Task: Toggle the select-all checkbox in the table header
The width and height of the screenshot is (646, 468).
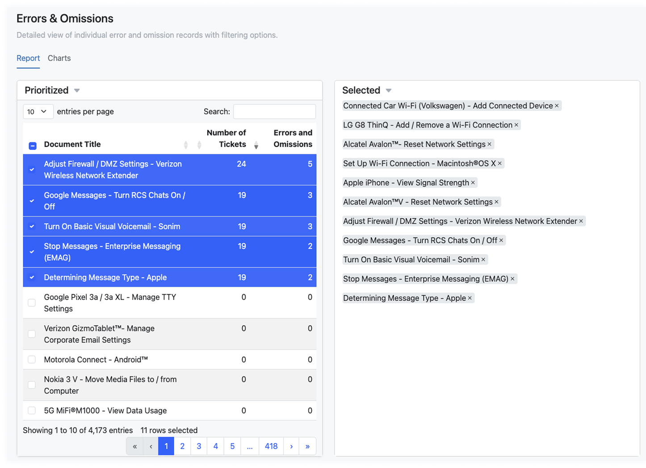Action: [33, 146]
